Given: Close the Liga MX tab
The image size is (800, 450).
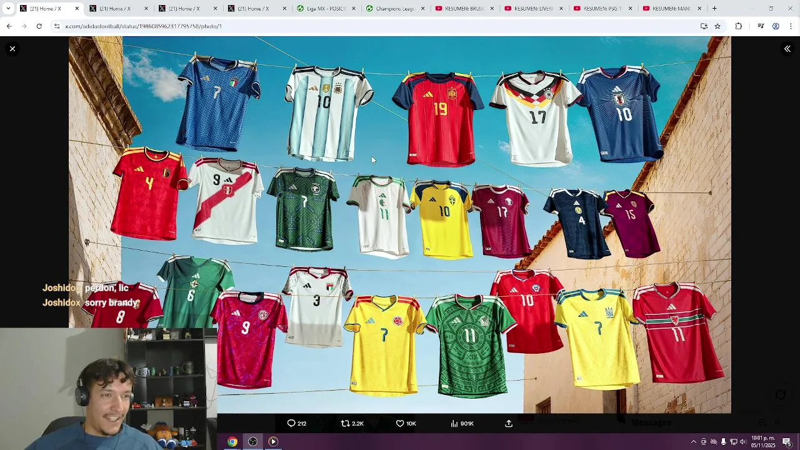Looking at the screenshot, I should (354, 9).
